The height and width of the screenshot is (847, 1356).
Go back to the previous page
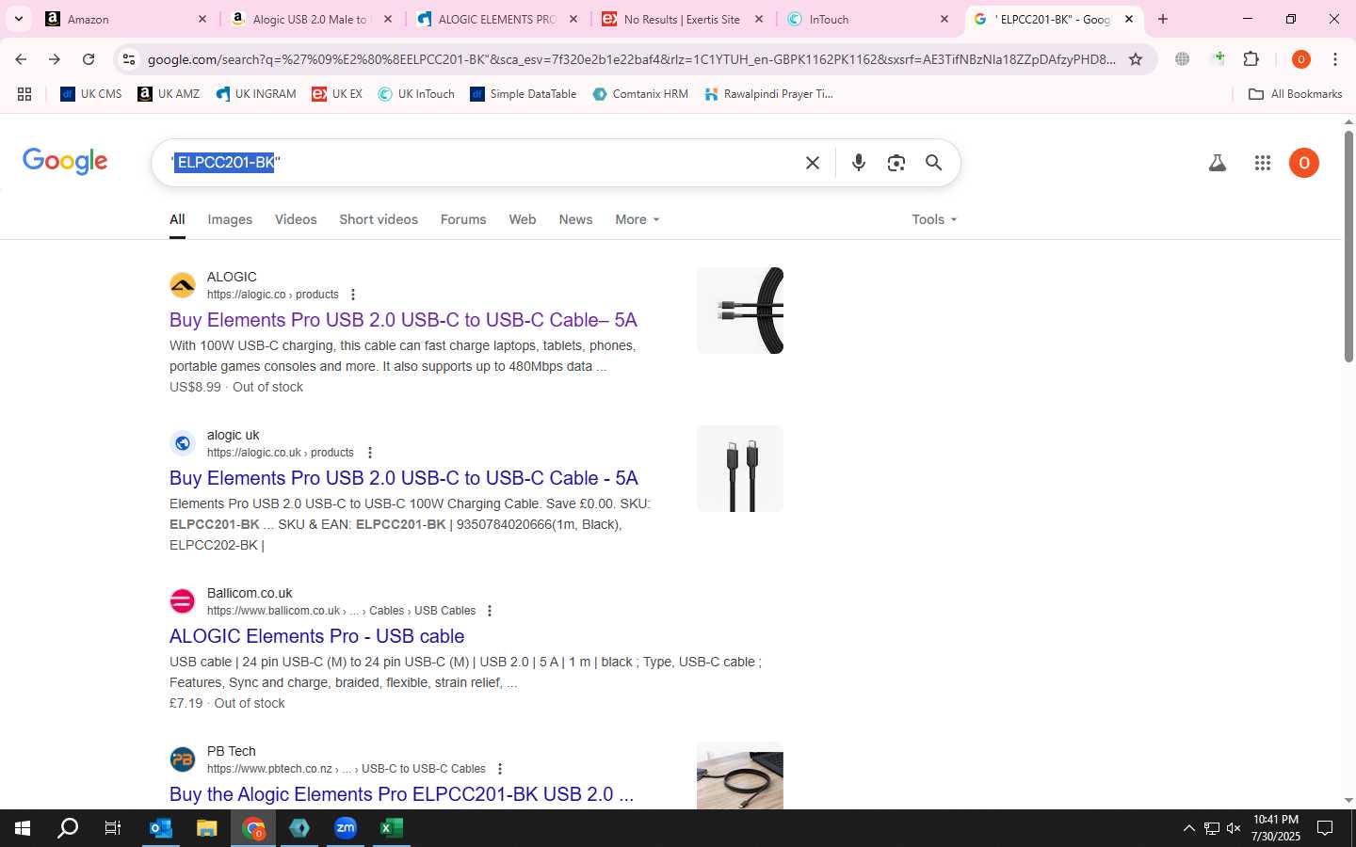tap(21, 59)
